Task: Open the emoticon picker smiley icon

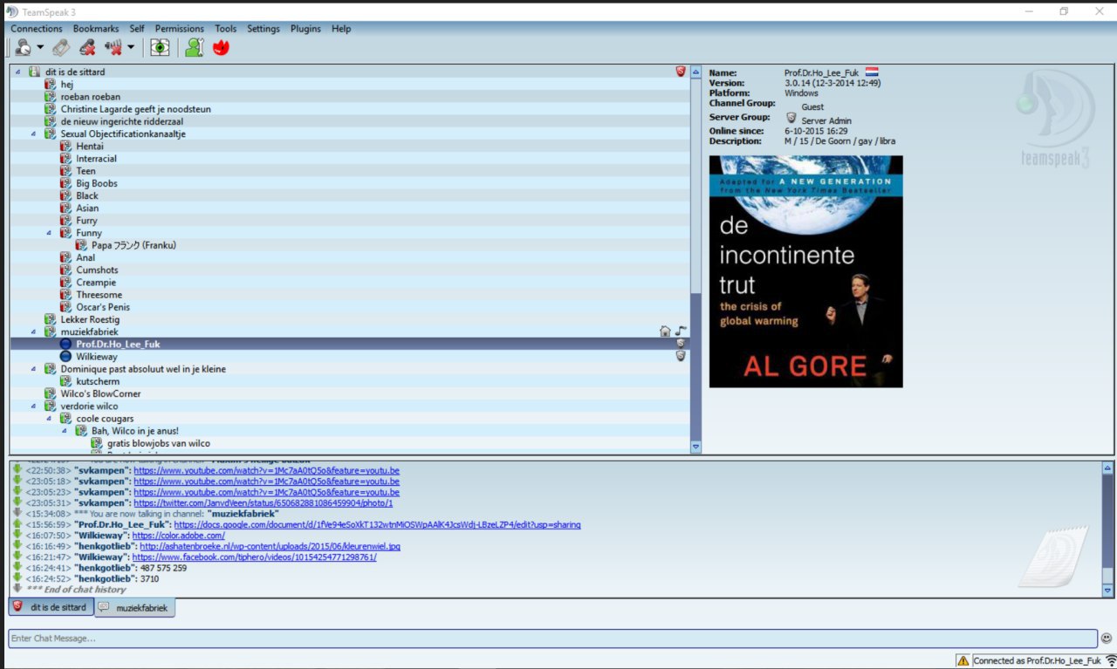Action: [1107, 638]
